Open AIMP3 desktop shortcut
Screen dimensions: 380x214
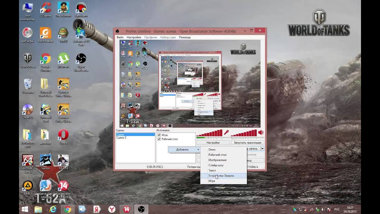click(28, 188)
